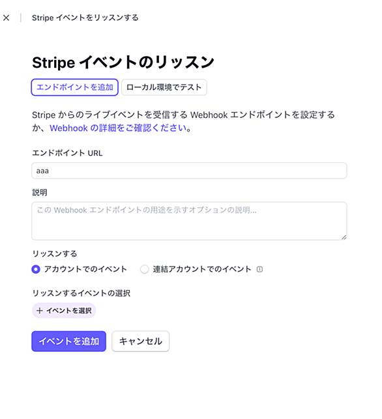Select the アカウントでのイベント radio button
Viewport: 382px width, 419px height.
click(36, 269)
